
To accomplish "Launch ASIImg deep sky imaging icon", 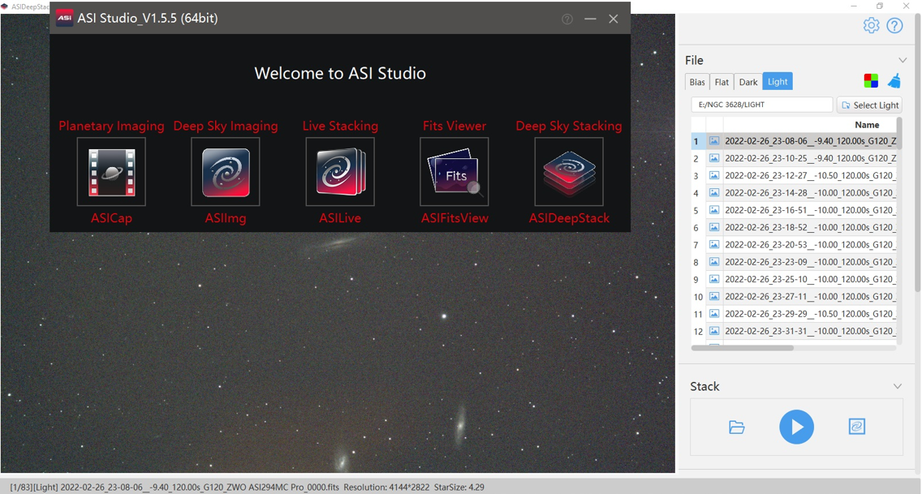I will point(225,171).
